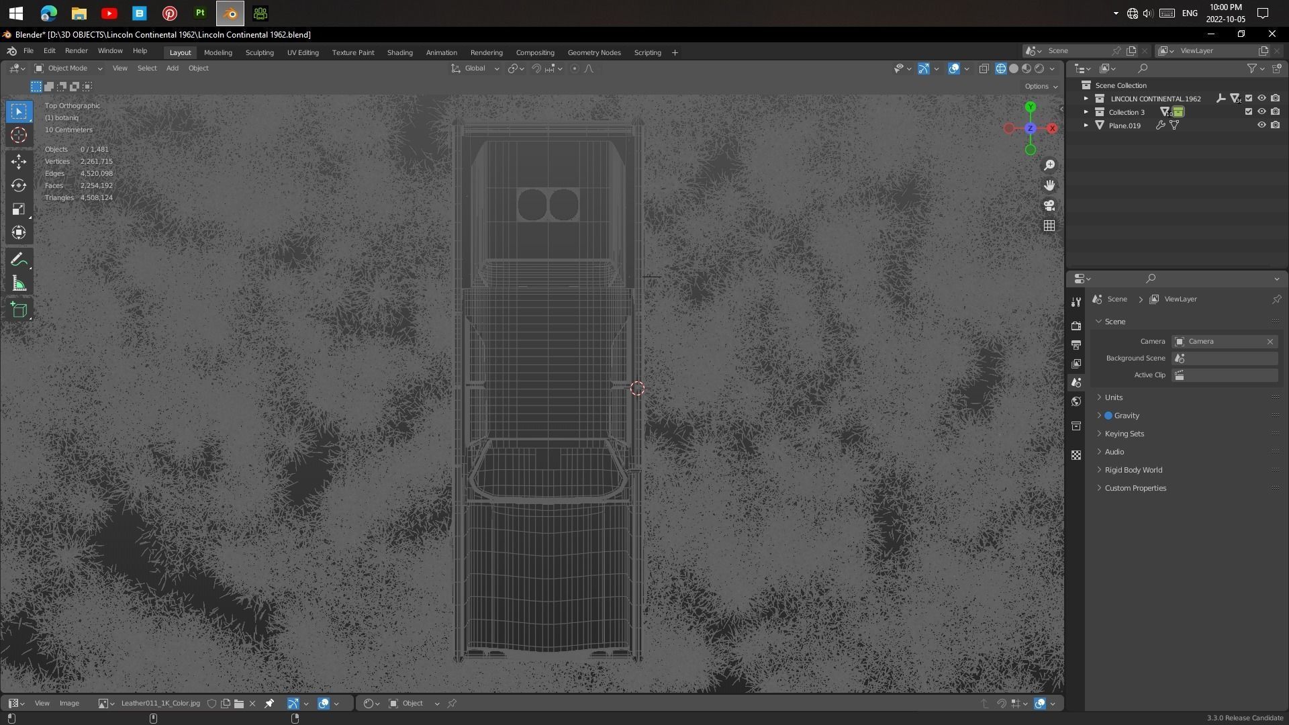
Task: Select the Add Cube tool
Action: [x=19, y=309]
